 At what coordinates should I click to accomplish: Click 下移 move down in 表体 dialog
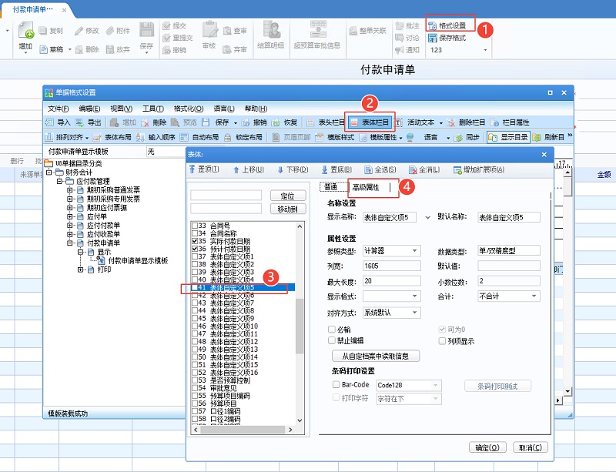(293, 169)
